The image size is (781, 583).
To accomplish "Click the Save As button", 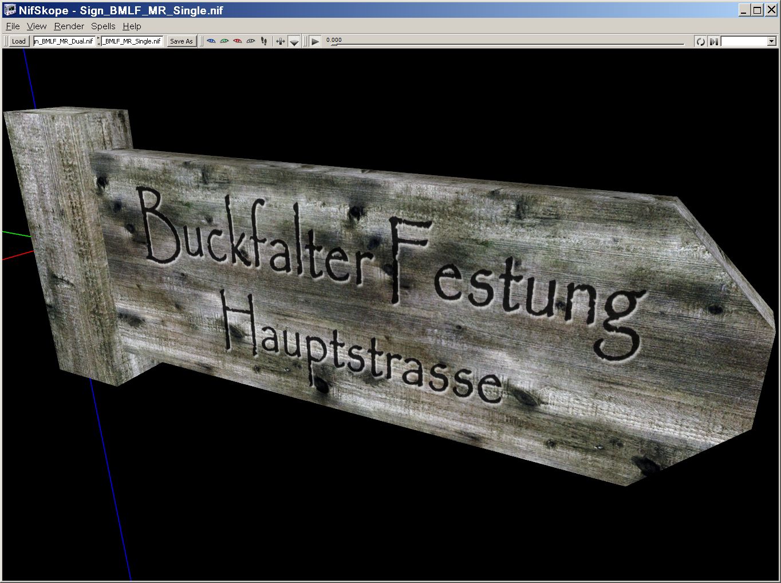I will pos(182,41).
